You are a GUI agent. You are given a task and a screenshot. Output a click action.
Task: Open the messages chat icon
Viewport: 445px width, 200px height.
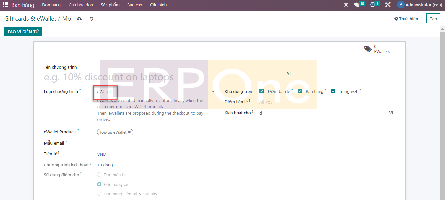tap(357, 5)
